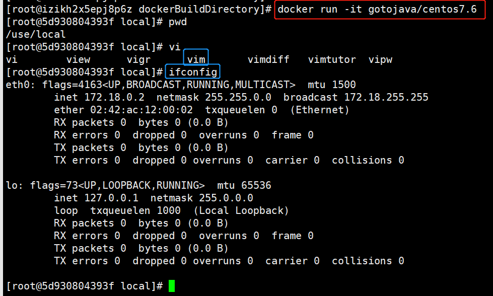493x296 pixels.
Task: Click the "mtu 1500" value
Action: click(332, 85)
